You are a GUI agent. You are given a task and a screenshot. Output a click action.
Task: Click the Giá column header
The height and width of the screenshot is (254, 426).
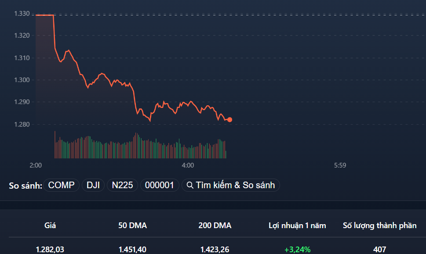coord(50,225)
